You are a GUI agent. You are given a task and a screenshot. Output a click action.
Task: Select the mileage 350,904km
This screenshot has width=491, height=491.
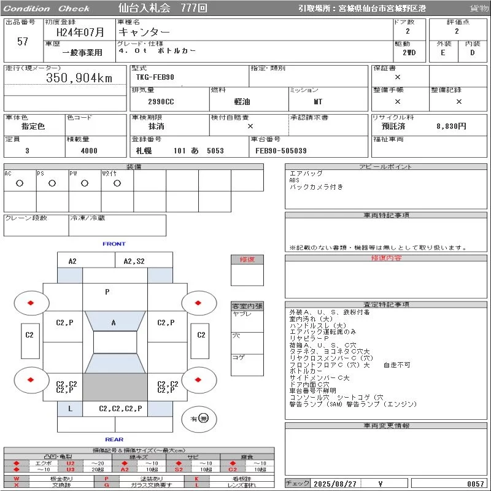pyautogui.click(x=79, y=78)
